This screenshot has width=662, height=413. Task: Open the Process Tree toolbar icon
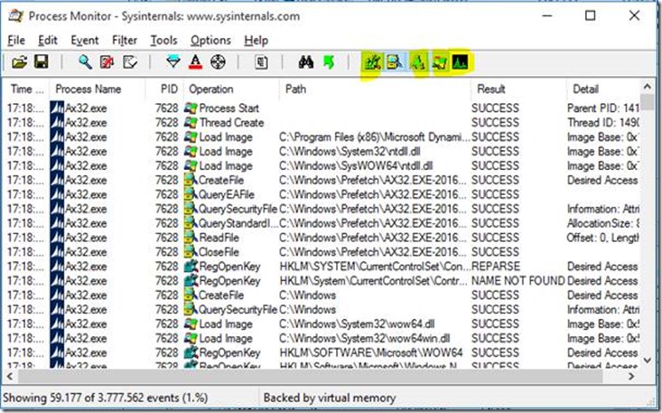261,62
